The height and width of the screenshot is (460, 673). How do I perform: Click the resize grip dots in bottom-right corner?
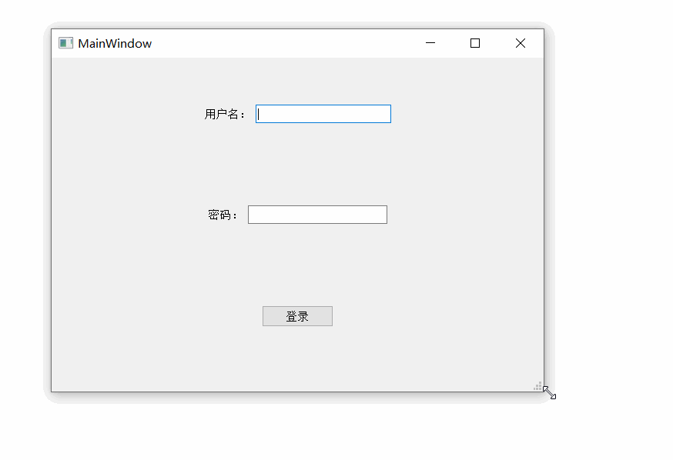tap(537, 385)
